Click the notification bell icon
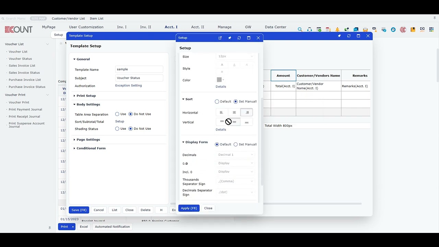 pos(337,30)
